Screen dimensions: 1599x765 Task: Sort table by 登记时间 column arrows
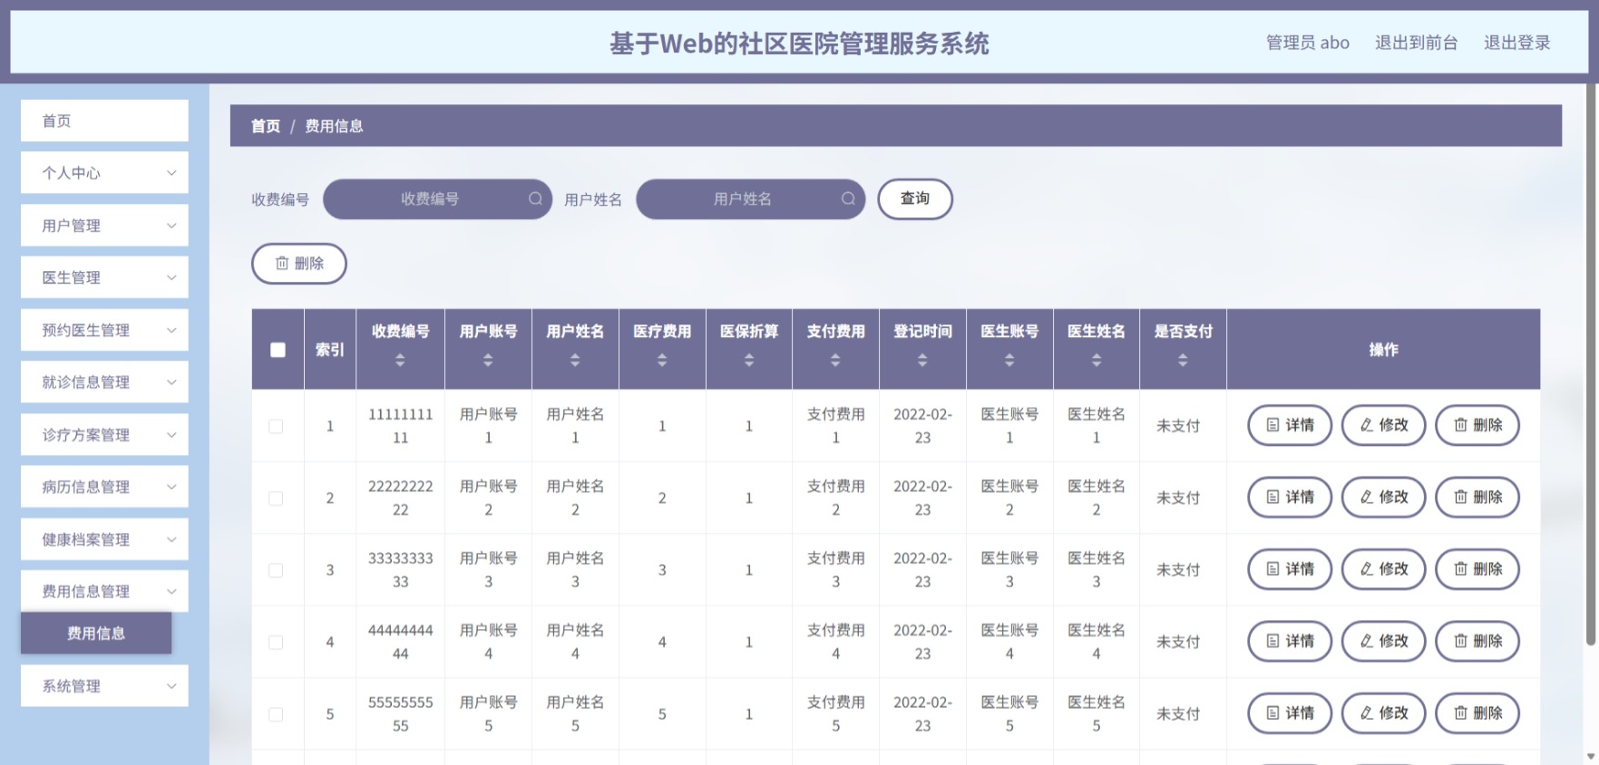click(x=922, y=360)
